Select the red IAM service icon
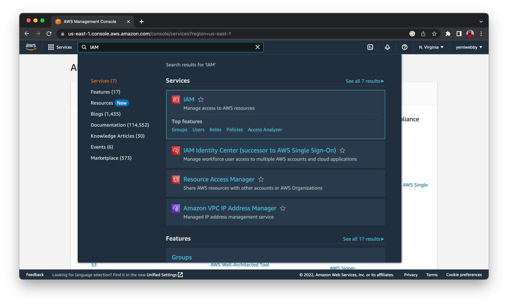This screenshot has height=305, width=508. [x=176, y=100]
